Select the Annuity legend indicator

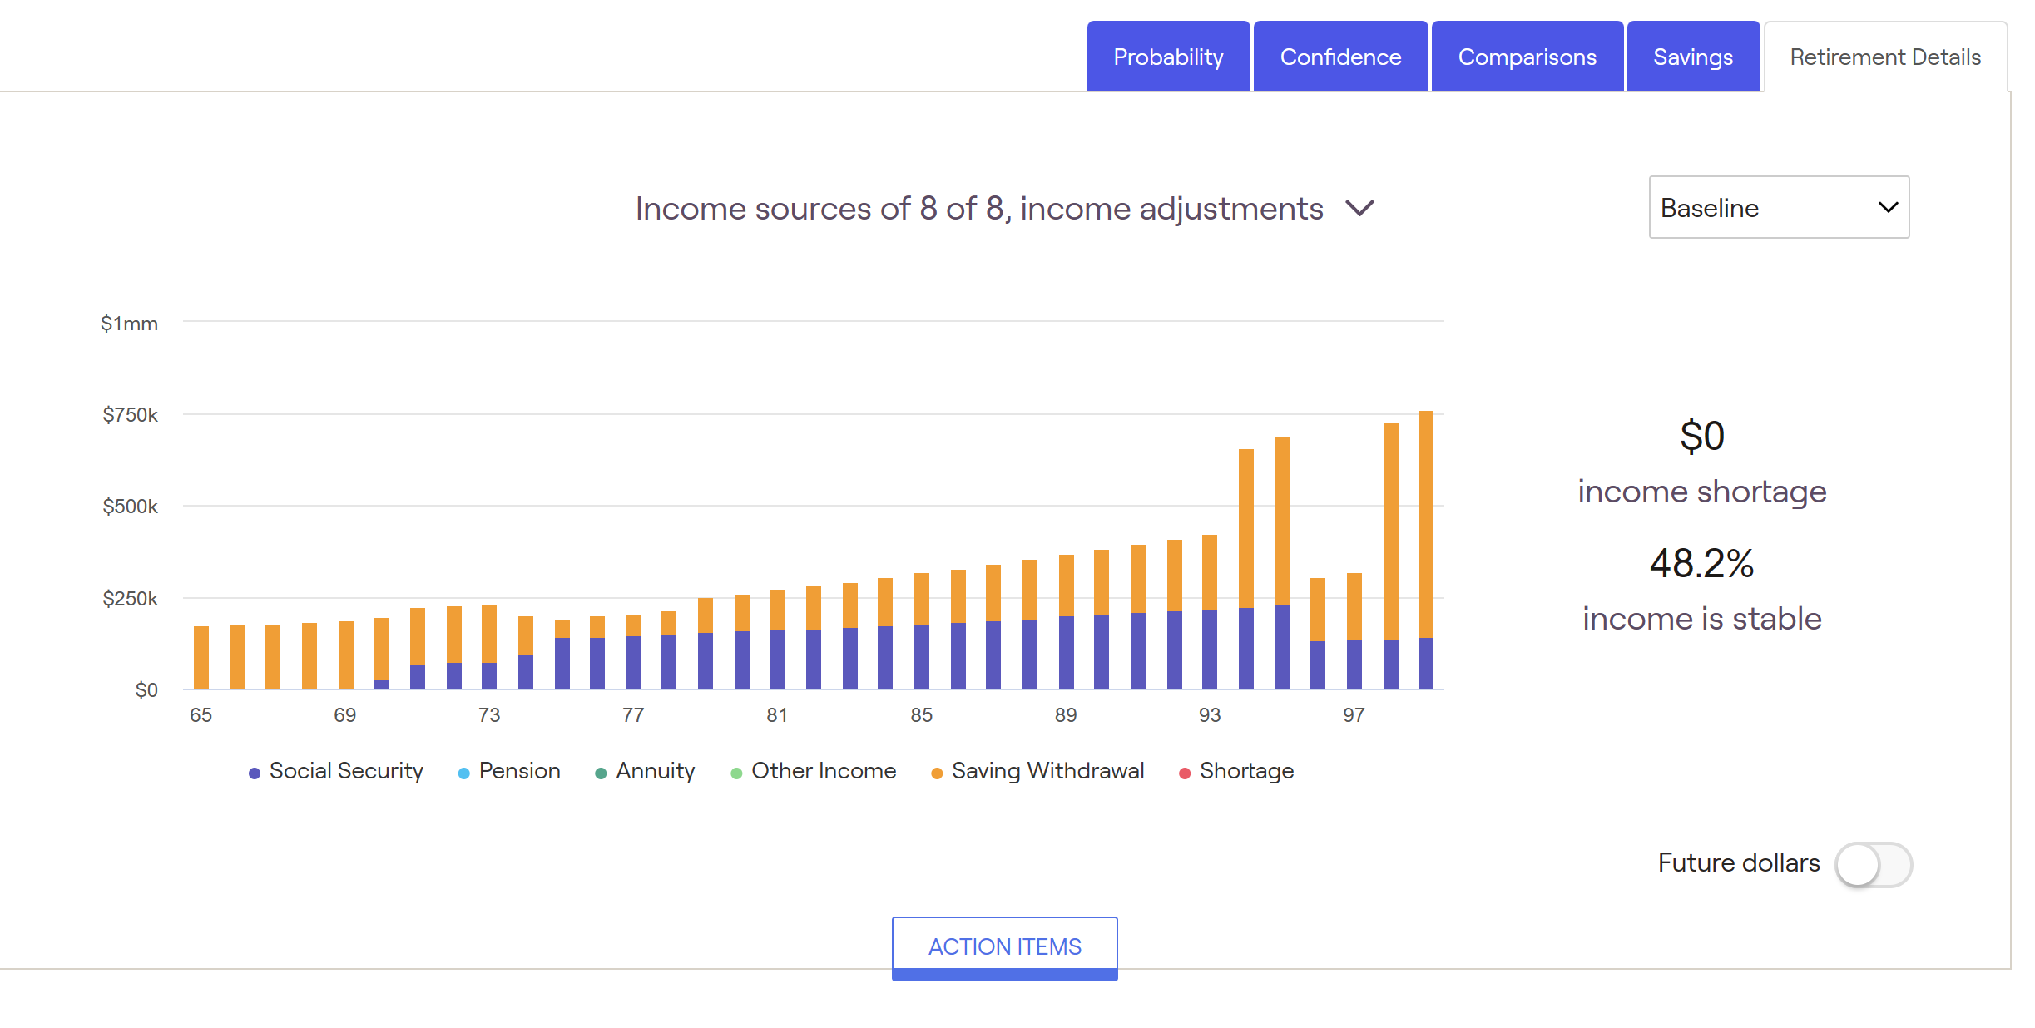[600, 772]
